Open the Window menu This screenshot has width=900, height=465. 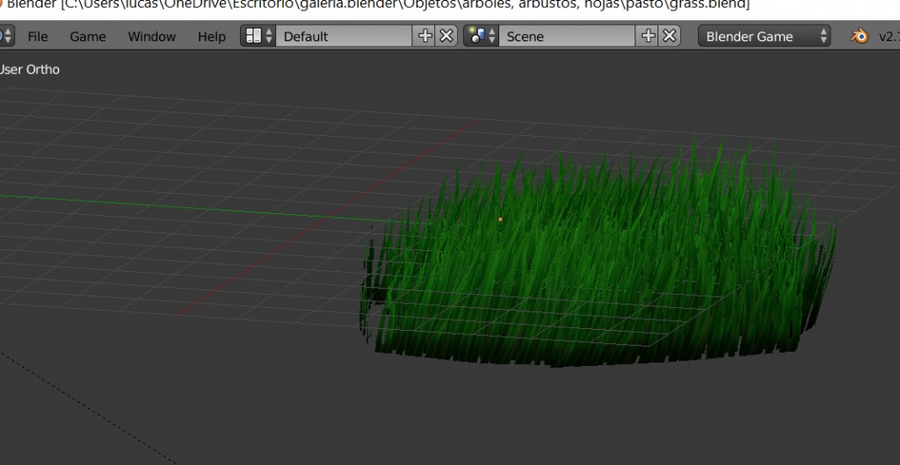click(x=151, y=37)
